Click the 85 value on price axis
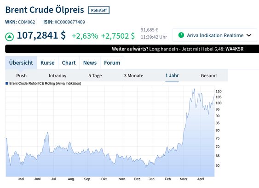 [x=218, y=123]
